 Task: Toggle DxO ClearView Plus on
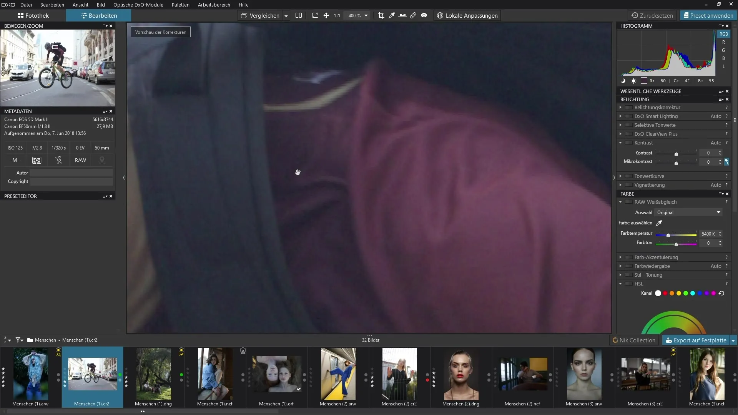click(629, 134)
